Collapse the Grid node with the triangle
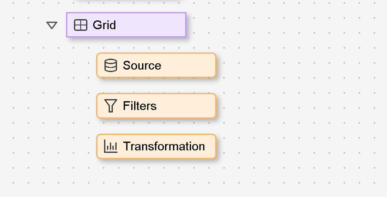Image resolution: width=387 pixels, height=197 pixels. click(x=52, y=25)
